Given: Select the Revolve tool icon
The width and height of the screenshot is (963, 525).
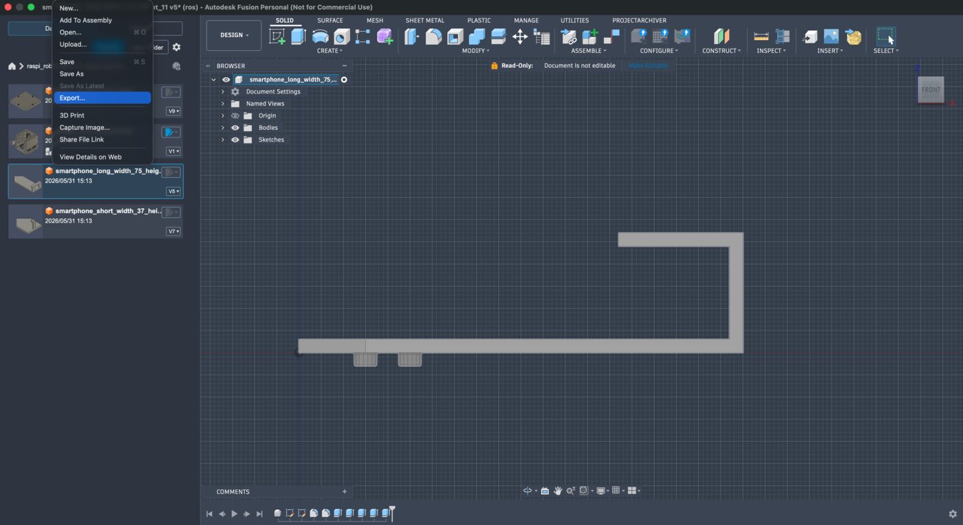Looking at the screenshot, I should point(321,36).
